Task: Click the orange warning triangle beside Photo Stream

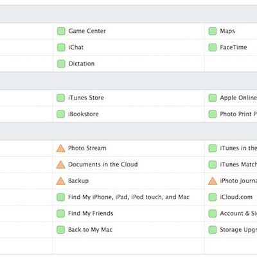Action: 60,148
